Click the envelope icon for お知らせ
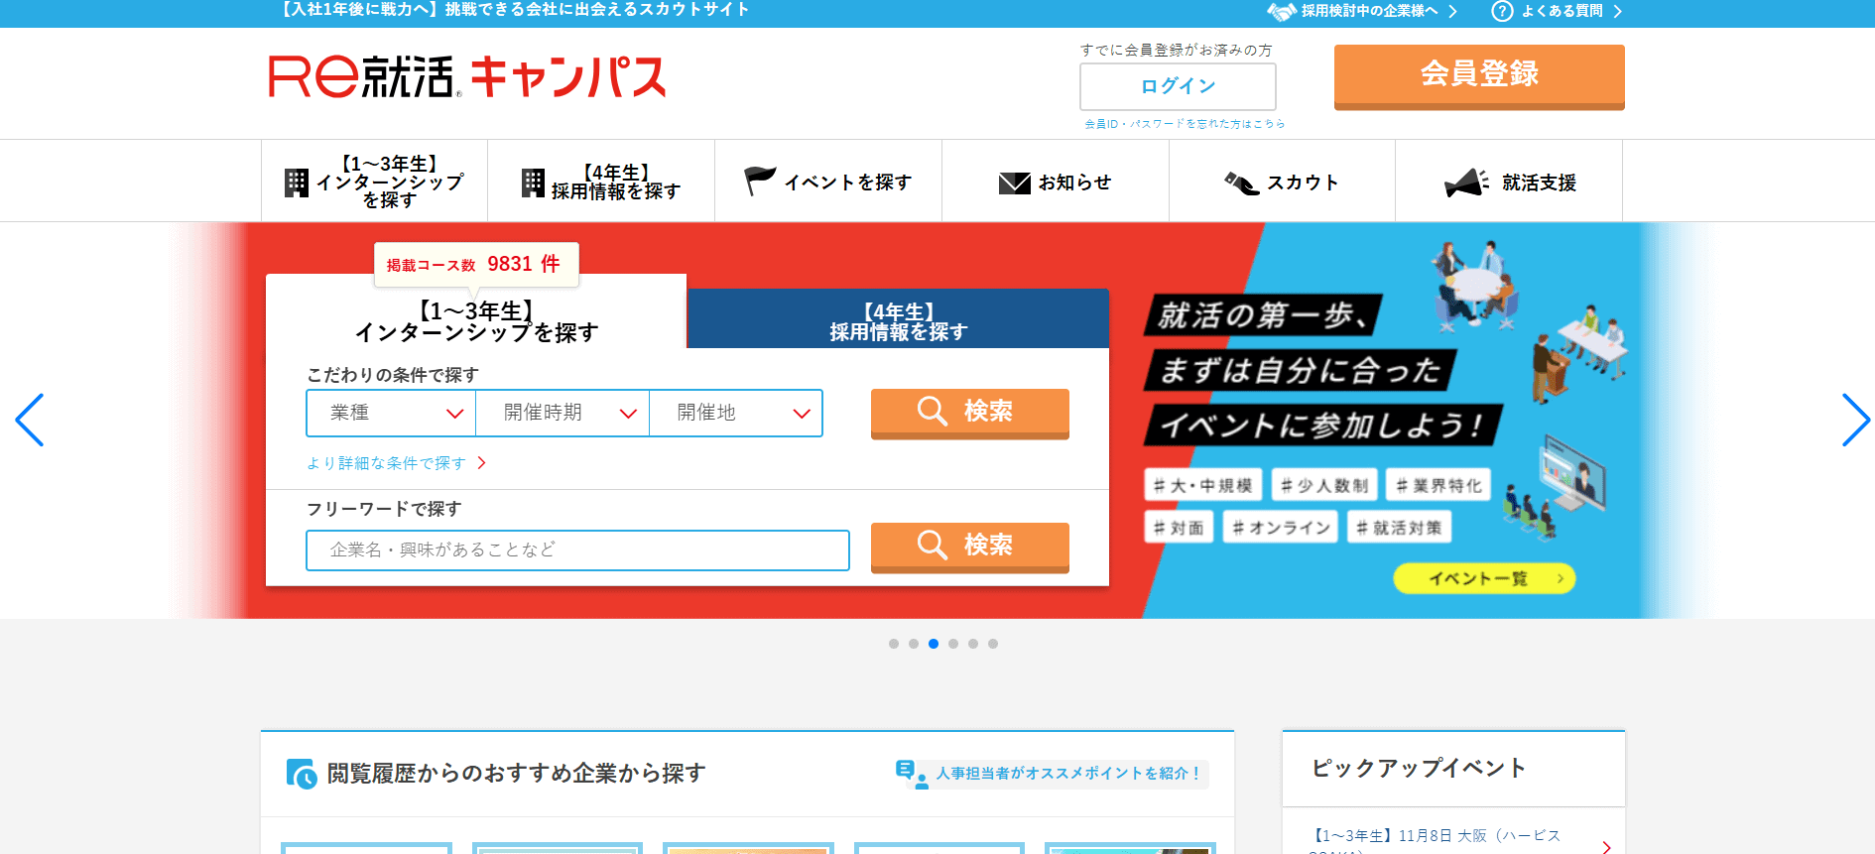Screen dimensions: 1875x854 pos(1014,183)
